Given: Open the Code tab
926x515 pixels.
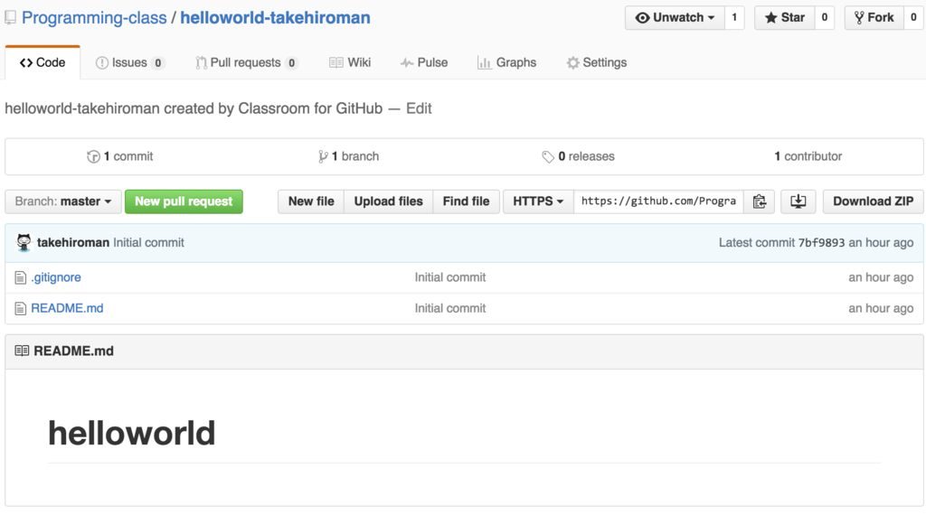Looking at the screenshot, I should (x=43, y=62).
